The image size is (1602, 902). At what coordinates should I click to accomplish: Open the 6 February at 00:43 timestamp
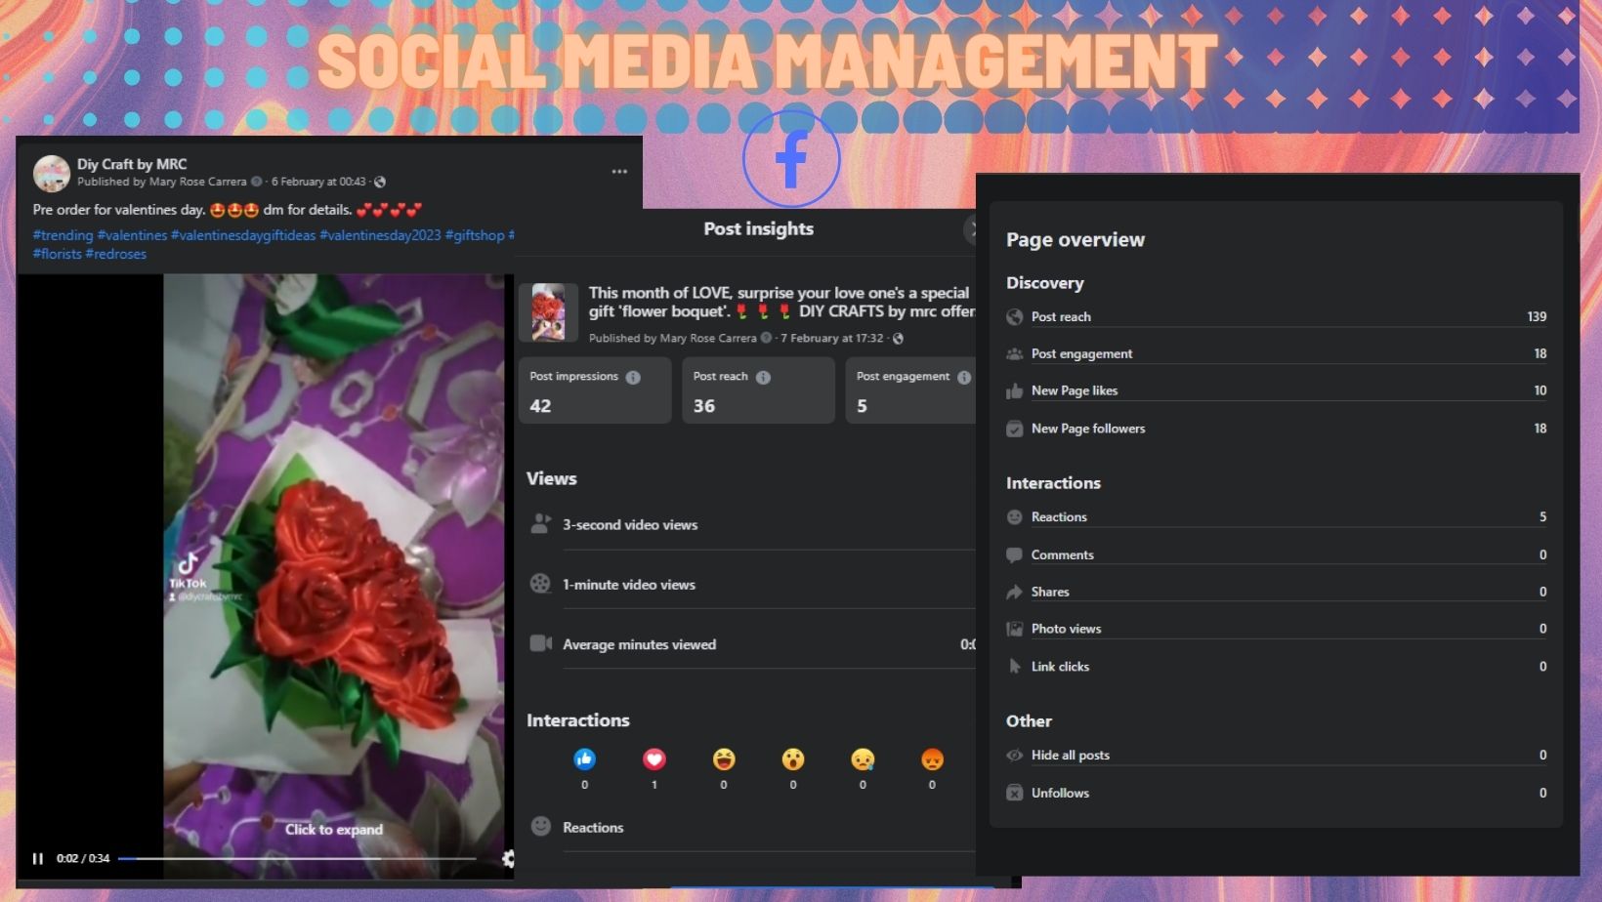[x=318, y=182]
